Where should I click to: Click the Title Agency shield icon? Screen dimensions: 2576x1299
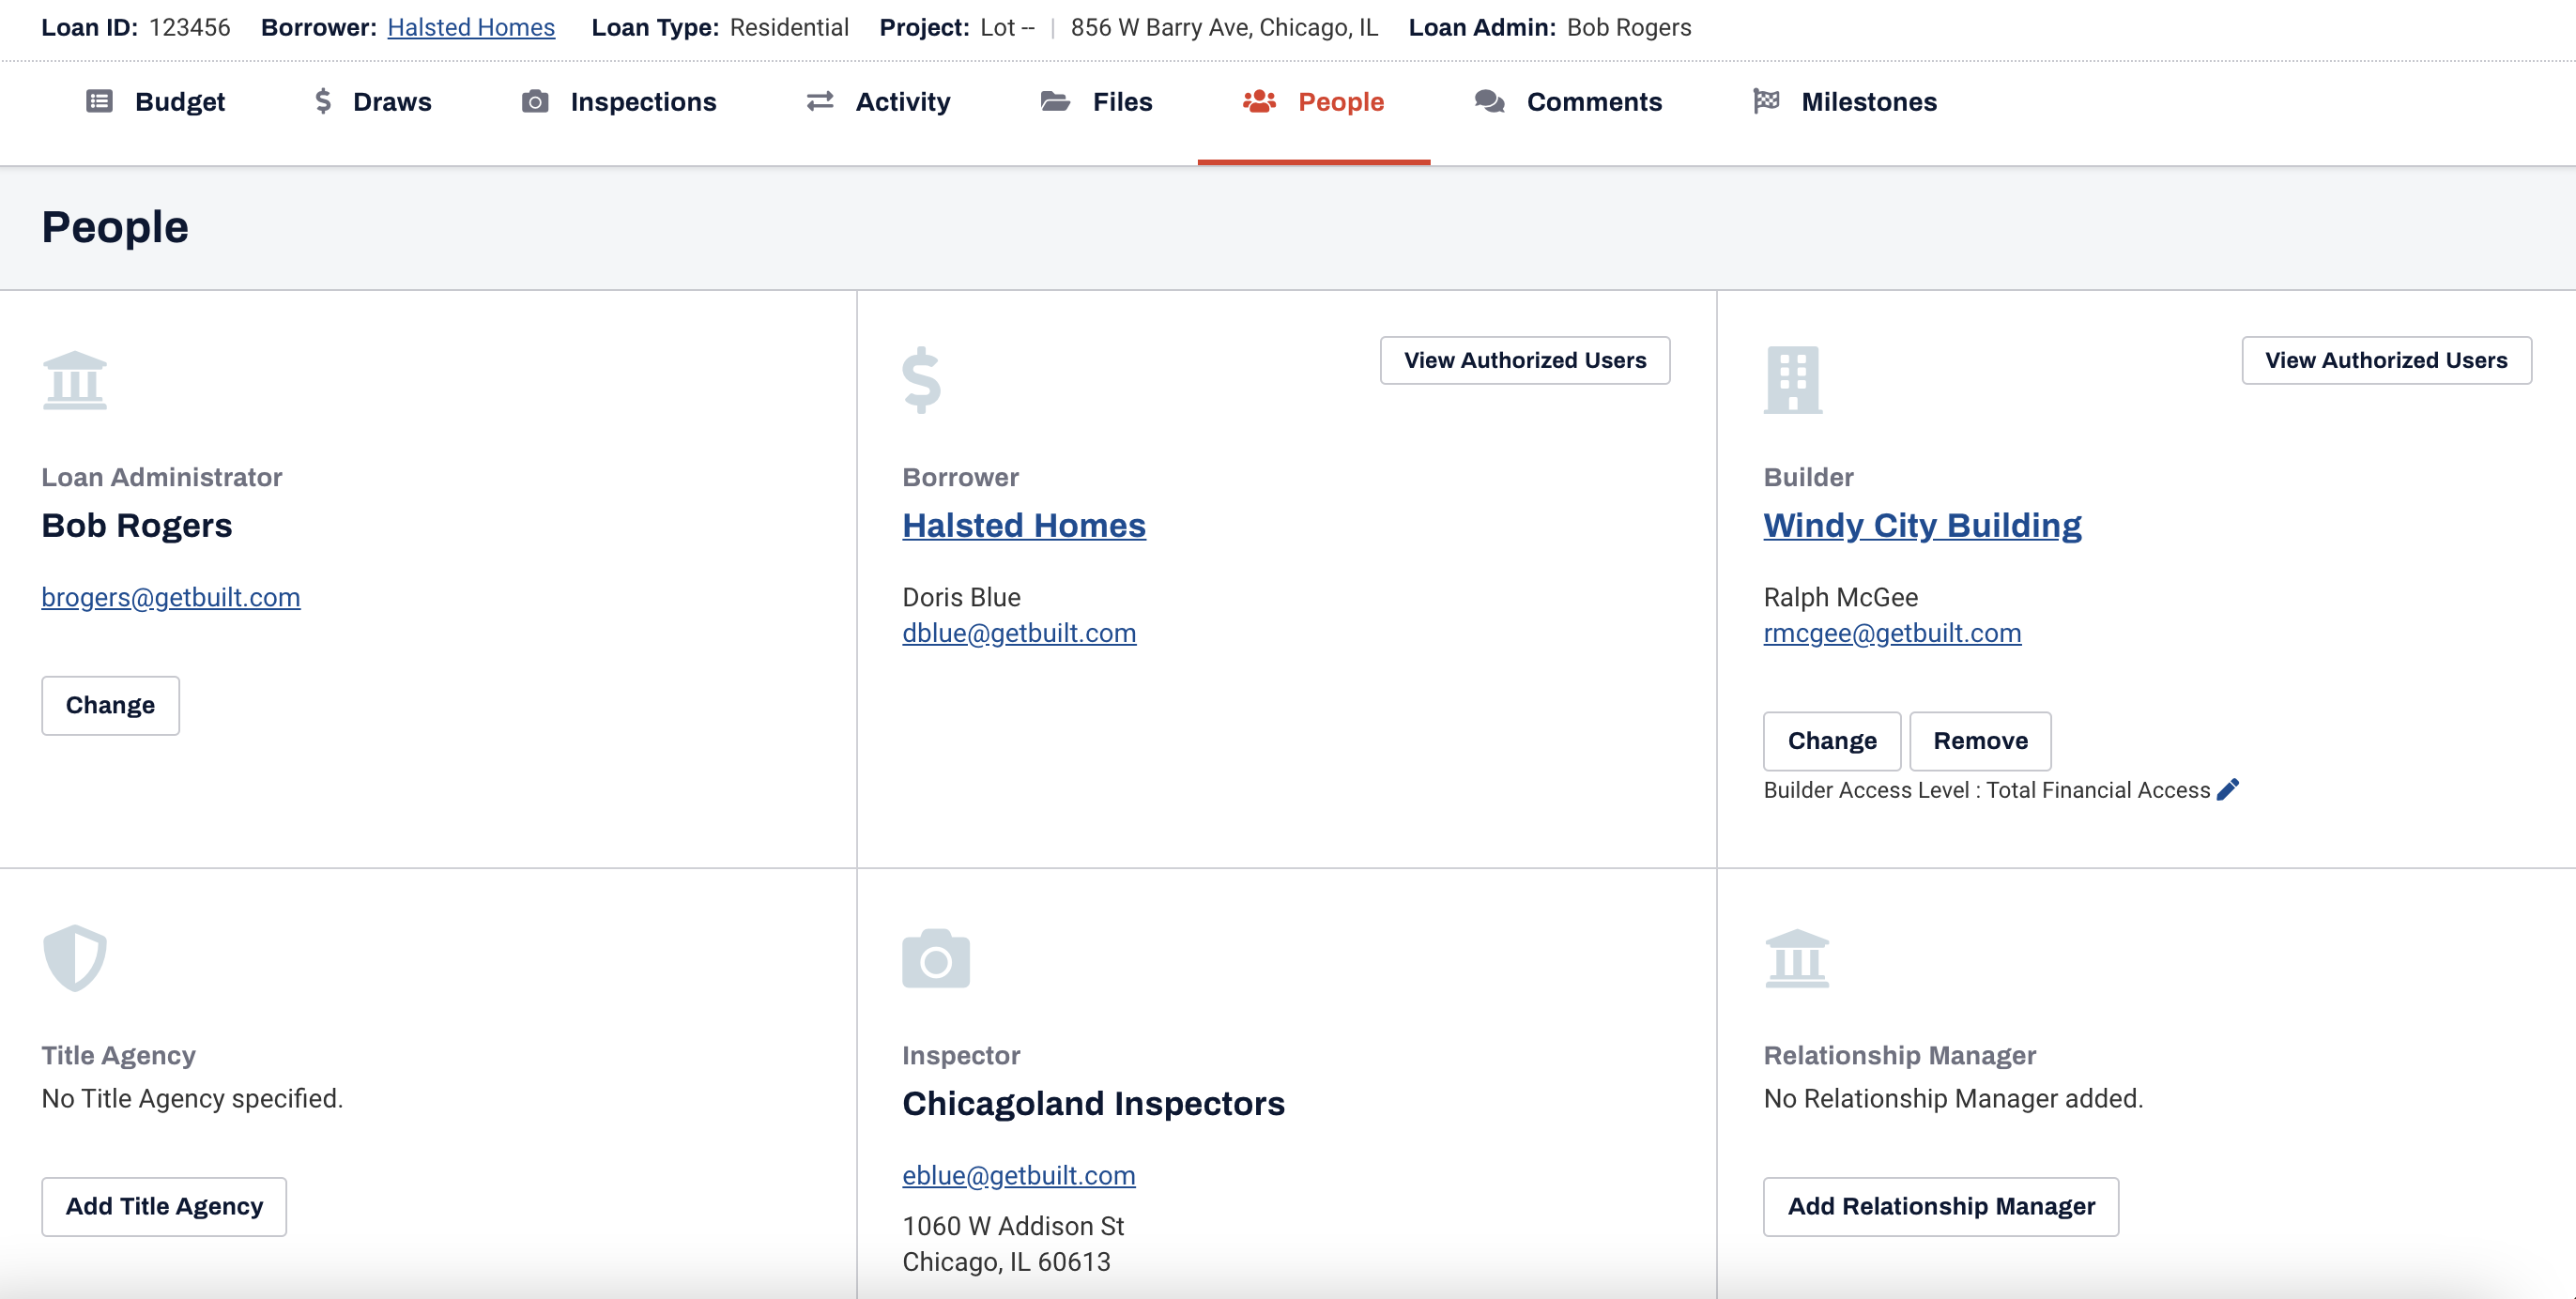coord(75,958)
